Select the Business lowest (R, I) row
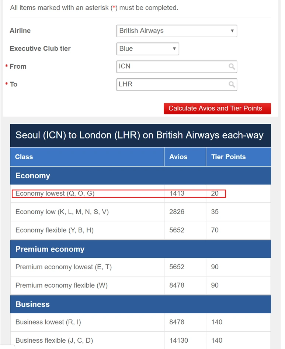 [x=140, y=322]
